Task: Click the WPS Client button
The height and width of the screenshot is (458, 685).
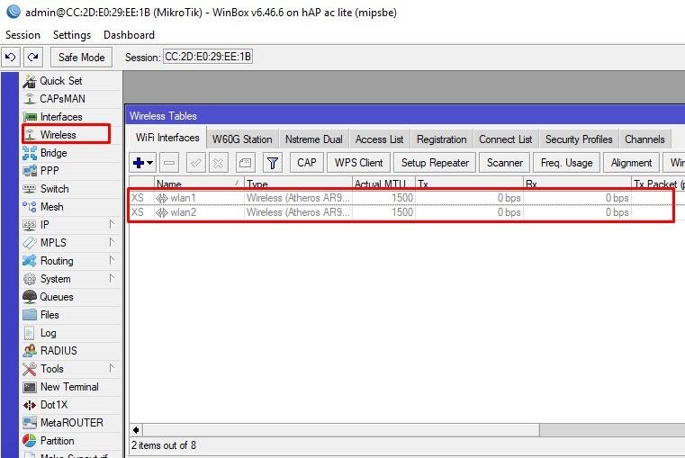Action: tap(358, 163)
